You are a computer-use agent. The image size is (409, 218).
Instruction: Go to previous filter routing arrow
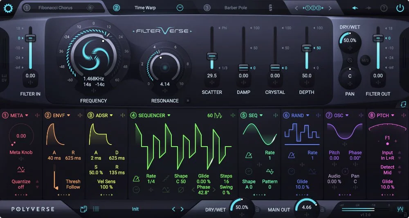[296, 8]
